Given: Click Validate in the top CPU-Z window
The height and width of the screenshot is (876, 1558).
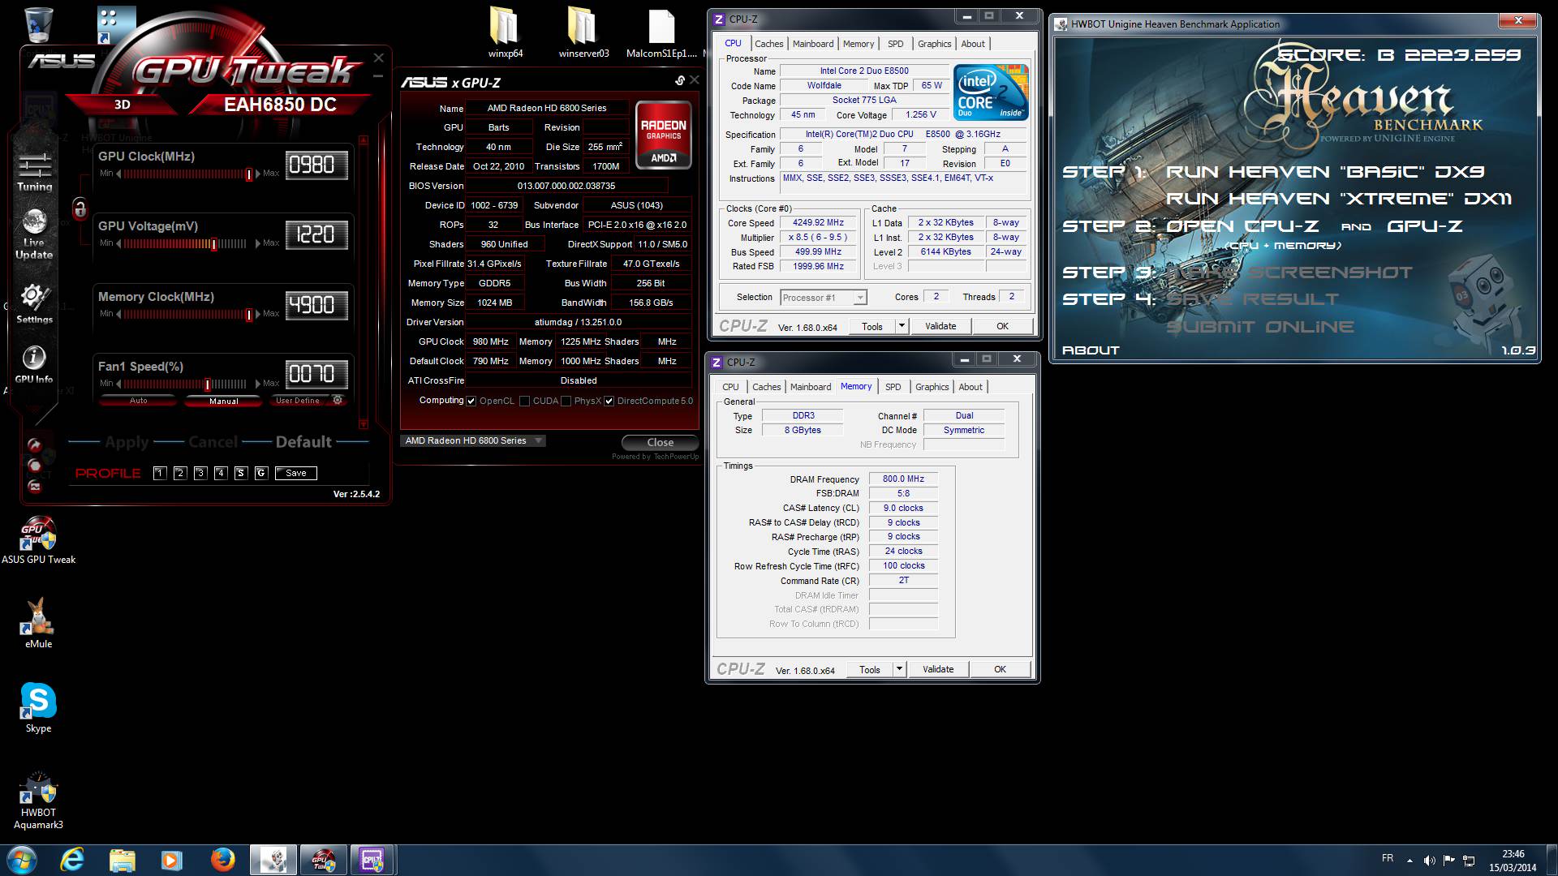Looking at the screenshot, I should point(940,326).
